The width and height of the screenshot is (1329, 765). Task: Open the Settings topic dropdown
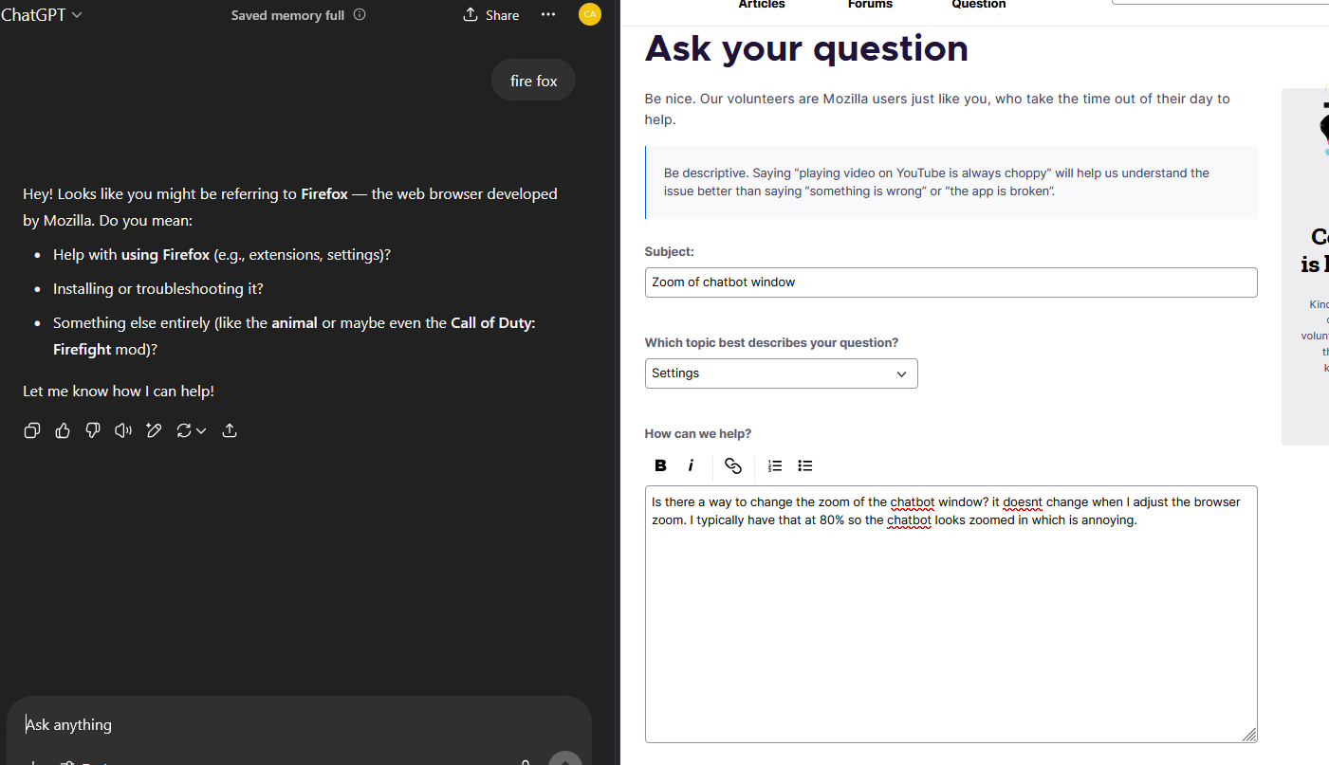[x=782, y=373]
